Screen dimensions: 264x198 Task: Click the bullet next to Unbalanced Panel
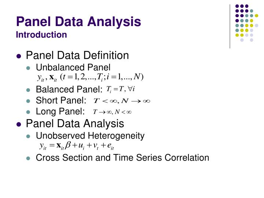(x=30, y=67)
